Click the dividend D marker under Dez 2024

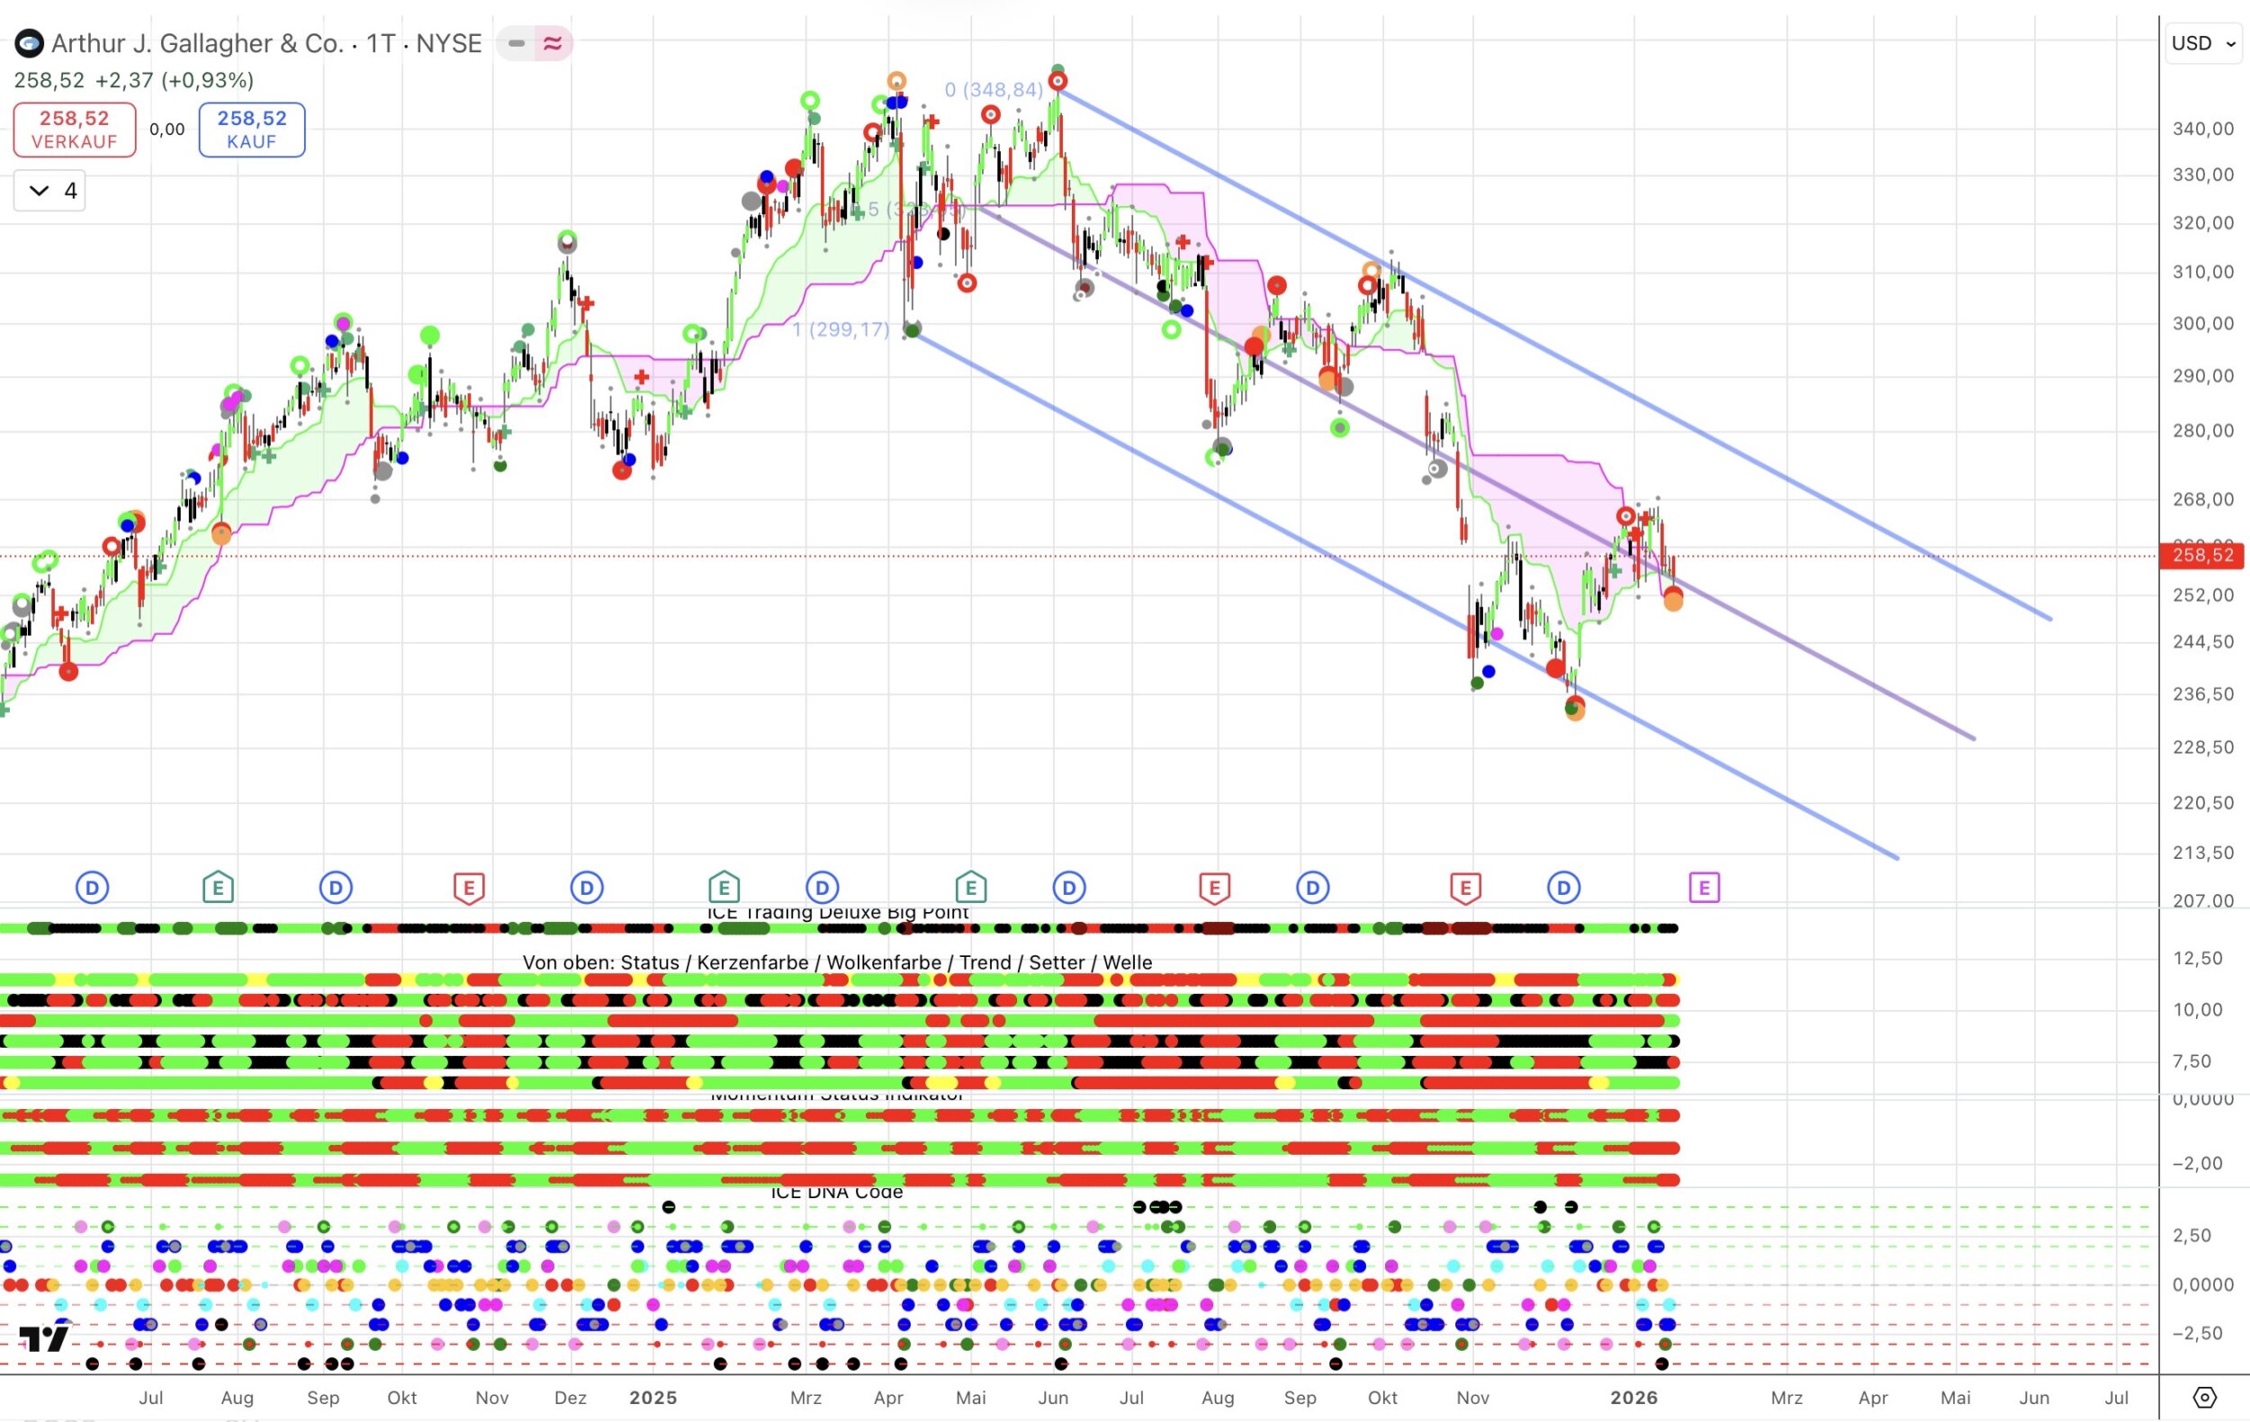tap(587, 887)
